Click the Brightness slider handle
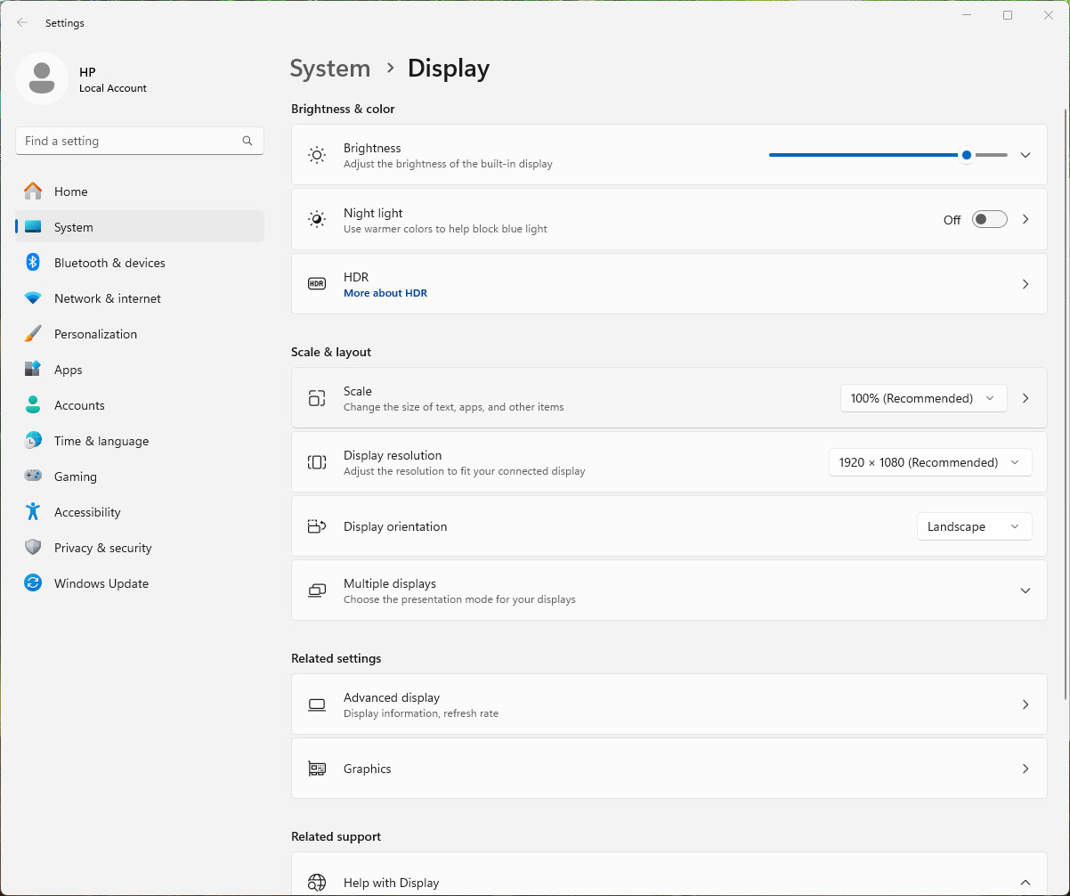Viewport: 1070px width, 896px height. [x=967, y=155]
